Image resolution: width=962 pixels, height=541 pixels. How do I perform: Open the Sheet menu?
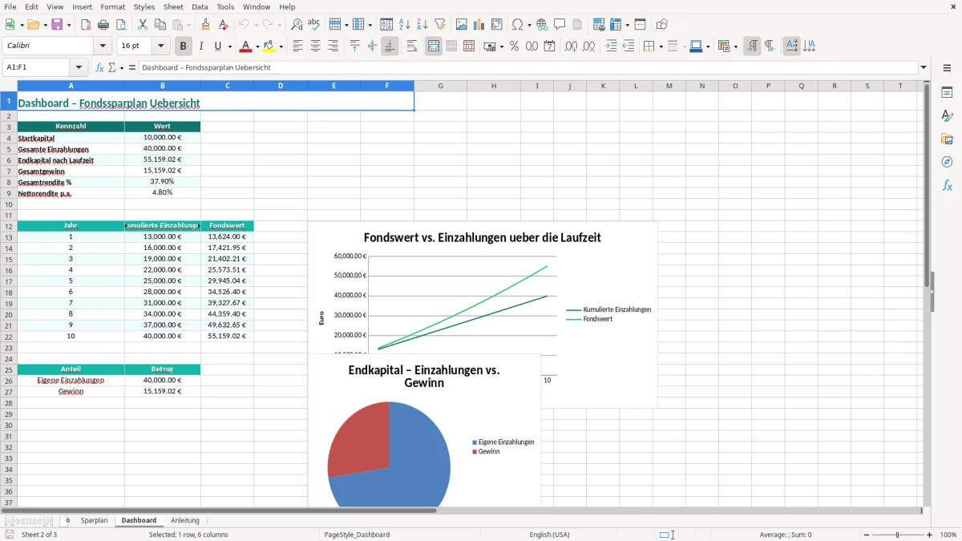click(173, 6)
